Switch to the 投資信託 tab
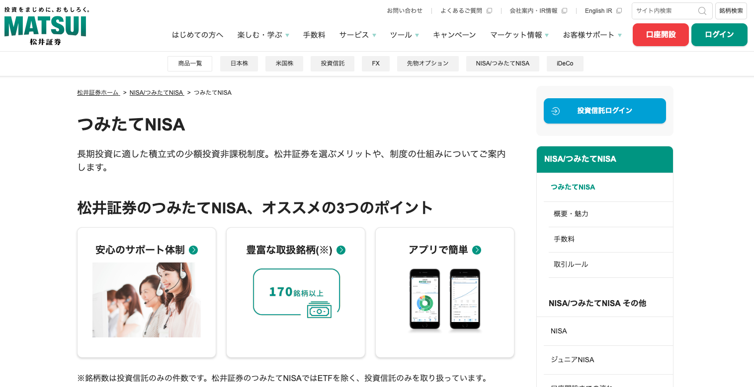 click(333, 64)
